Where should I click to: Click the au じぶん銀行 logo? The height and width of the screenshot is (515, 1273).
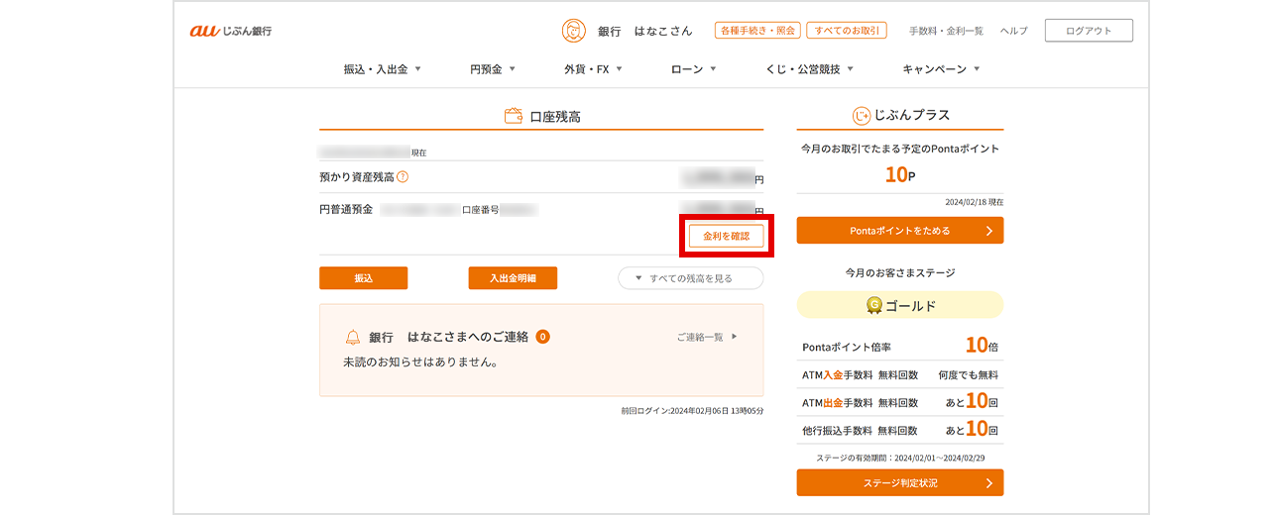pyautogui.click(x=231, y=31)
